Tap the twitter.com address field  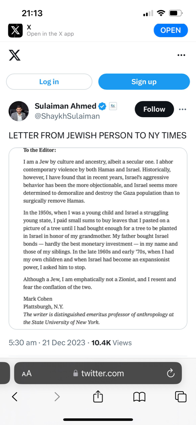tap(98, 373)
